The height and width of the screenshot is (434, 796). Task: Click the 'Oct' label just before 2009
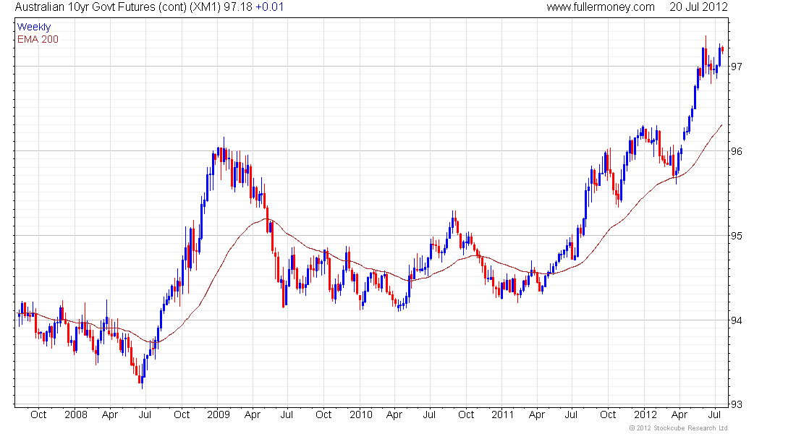click(182, 414)
